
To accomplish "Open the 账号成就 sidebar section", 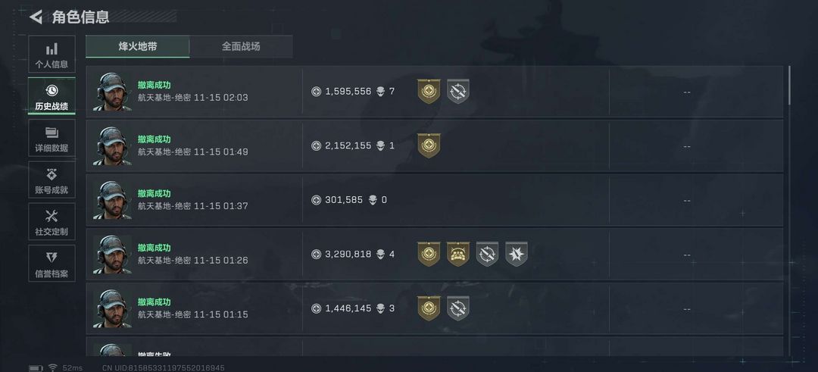I will tap(52, 180).
